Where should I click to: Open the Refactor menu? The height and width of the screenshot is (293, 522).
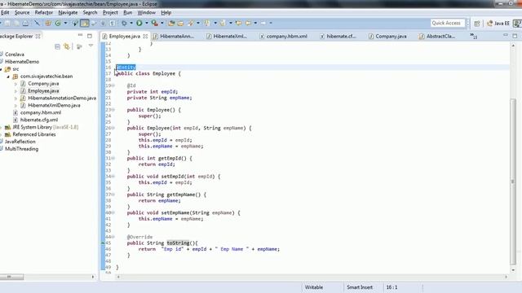point(44,13)
